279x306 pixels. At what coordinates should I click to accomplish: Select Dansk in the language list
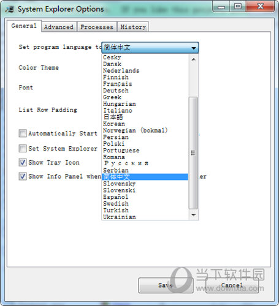click(x=145, y=64)
